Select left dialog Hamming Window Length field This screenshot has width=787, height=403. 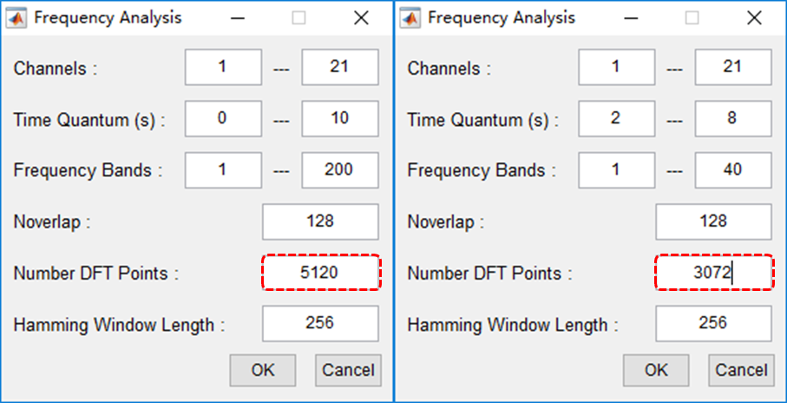320,324
